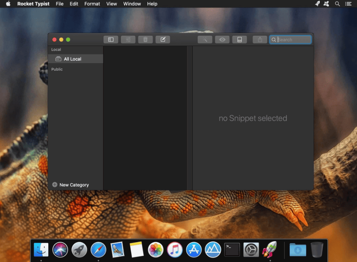Minimize window with yellow button
This screenshot has width=357, height=262.
[61, 40]
